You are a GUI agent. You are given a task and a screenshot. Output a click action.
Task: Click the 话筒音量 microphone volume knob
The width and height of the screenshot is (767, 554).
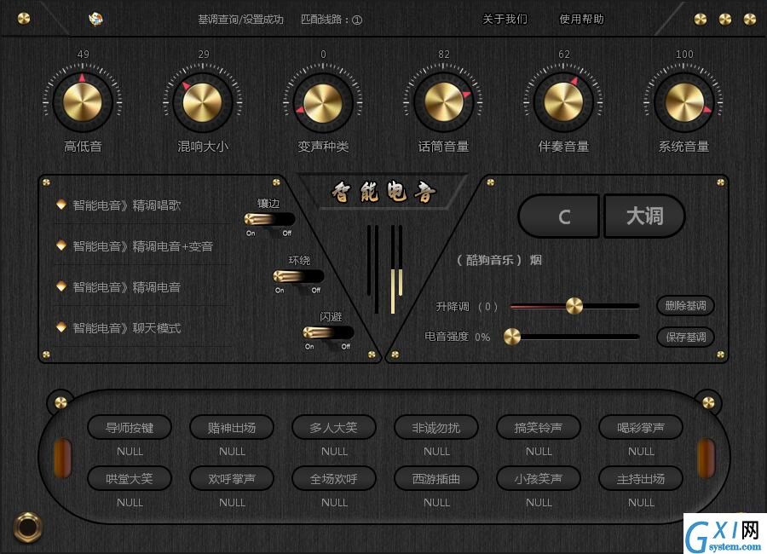[x=443, y=102]
